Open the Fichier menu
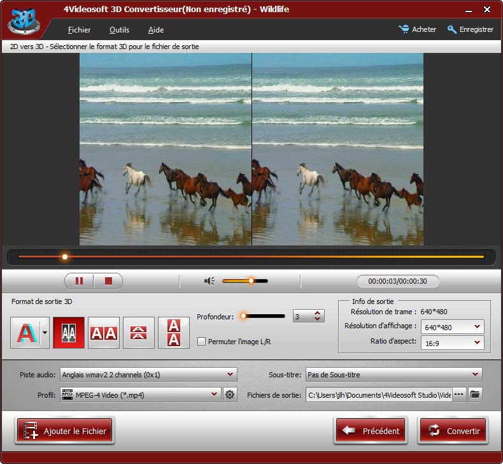Screen dimensions: 503x464 (79, 30)
